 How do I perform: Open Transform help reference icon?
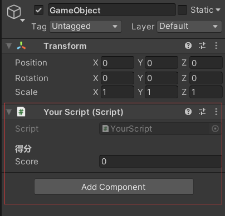point(188,46)
